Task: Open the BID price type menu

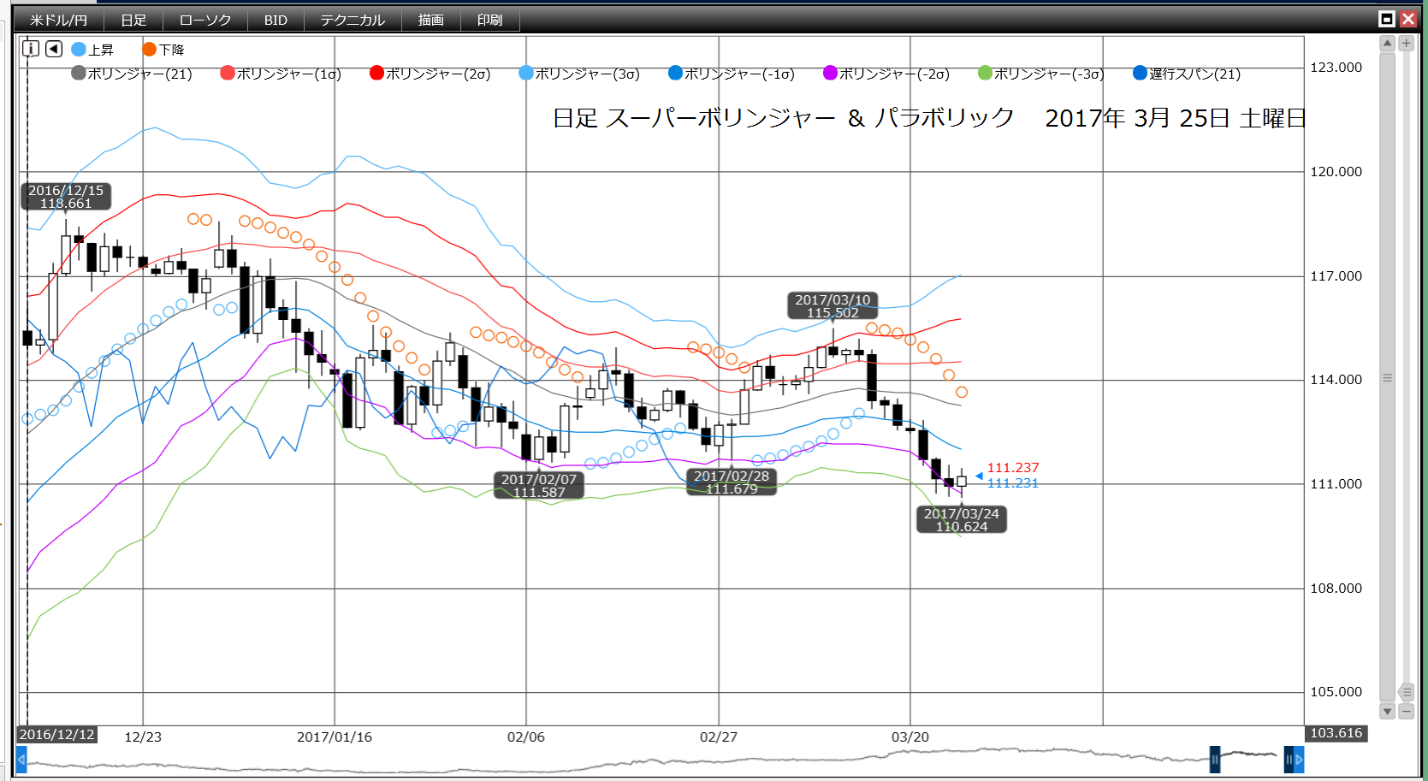Action: 276,20
